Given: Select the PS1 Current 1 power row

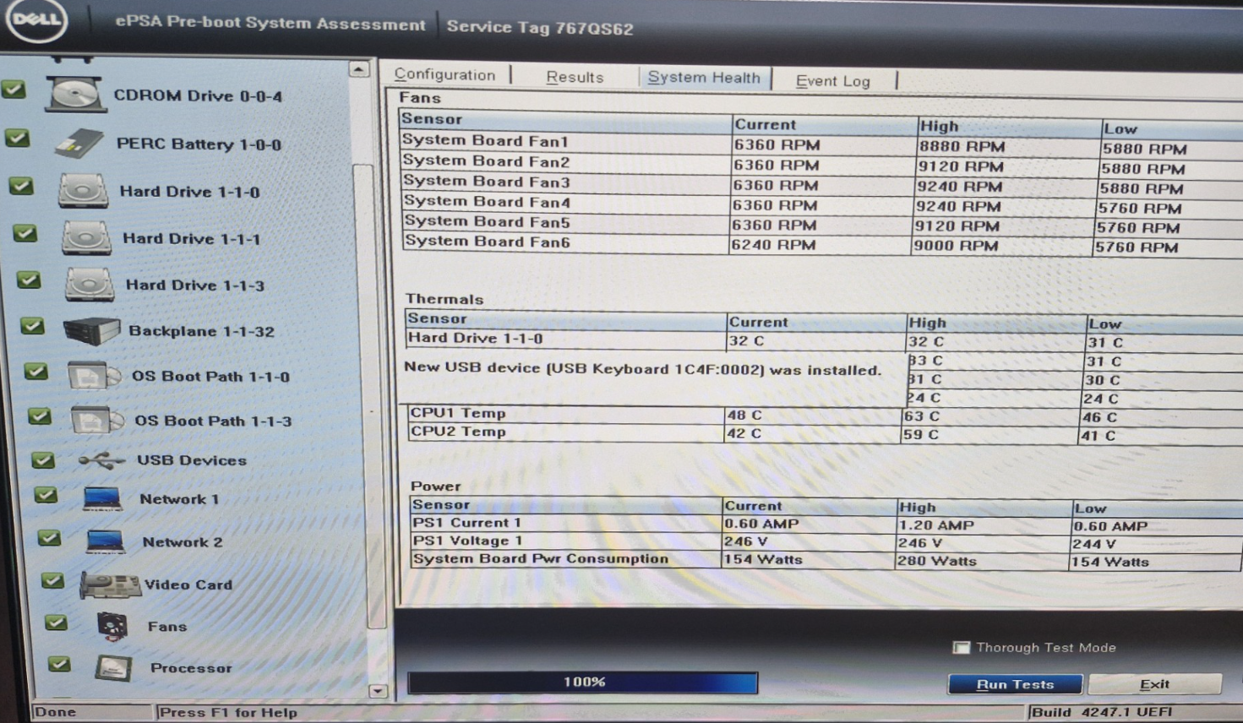Looking at the screenshot, I should 824,524.
